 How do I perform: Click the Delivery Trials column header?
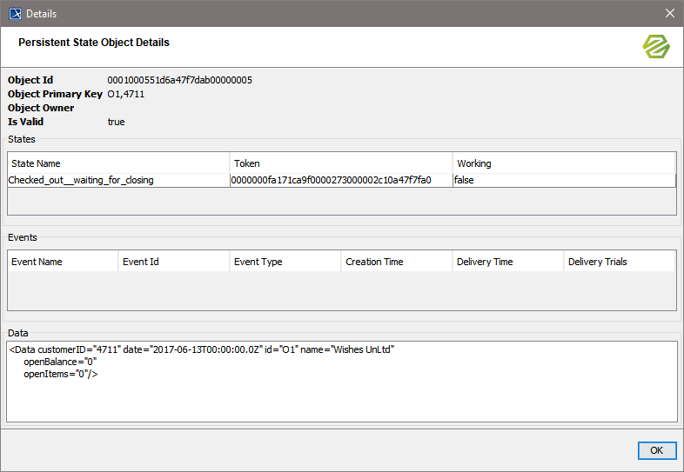[619, 262]
